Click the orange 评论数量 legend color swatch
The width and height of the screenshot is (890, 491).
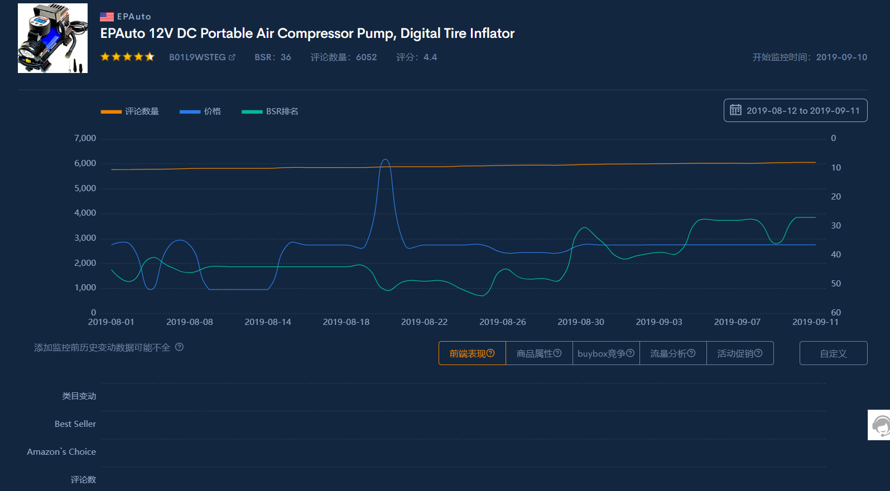(111, 111)
